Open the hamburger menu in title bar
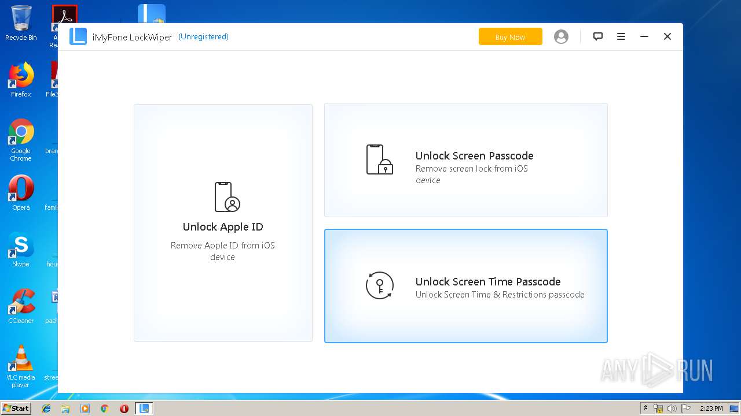Image resolution: width=741 pixels, height=416 pixels. [621, 36]
